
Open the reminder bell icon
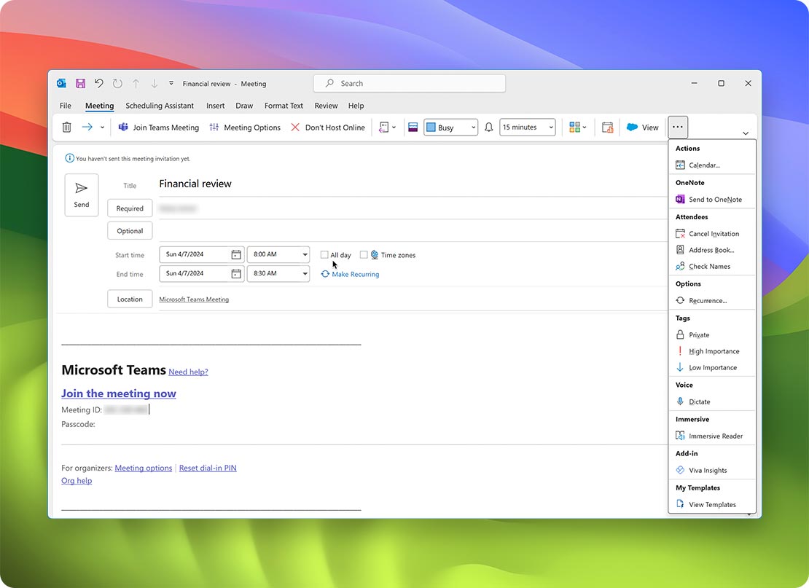pyautogui.click(x=488, y=127)
